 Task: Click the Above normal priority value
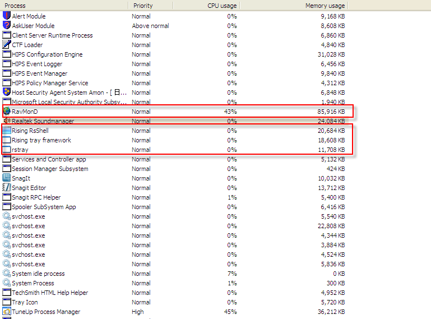(150, 26)
